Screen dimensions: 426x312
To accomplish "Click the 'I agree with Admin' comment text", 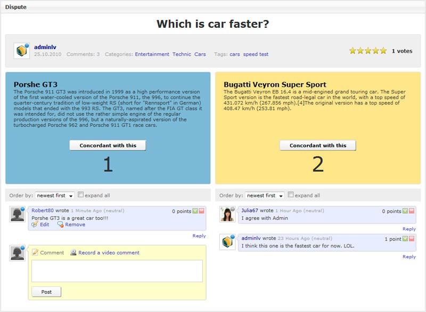I will (265, 218).
